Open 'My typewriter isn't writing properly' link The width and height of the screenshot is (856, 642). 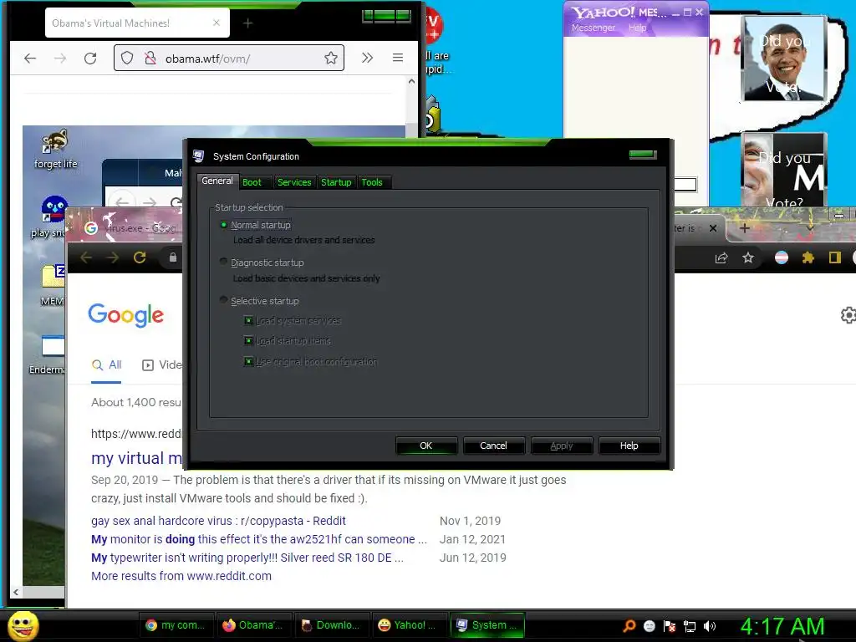[247, 558]
